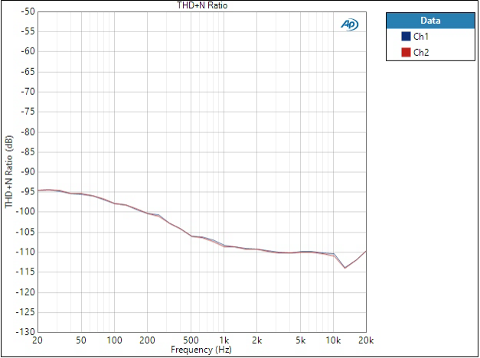Click the 100 frequency tick label
The width and height of the screenshot is (480, 358).
[114, 340]
